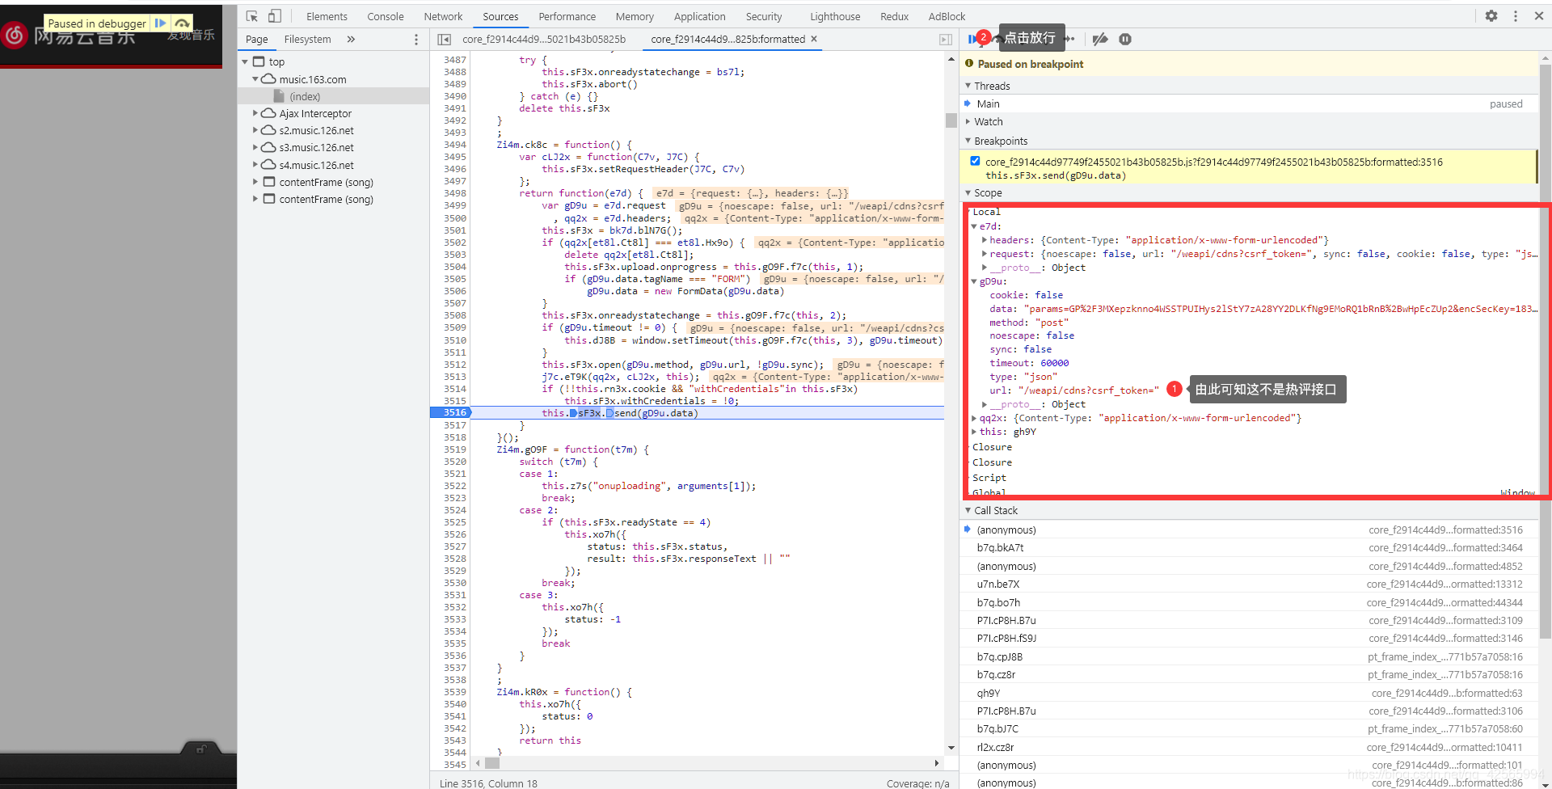Close the formatted core file tab

tap(814, 39)
